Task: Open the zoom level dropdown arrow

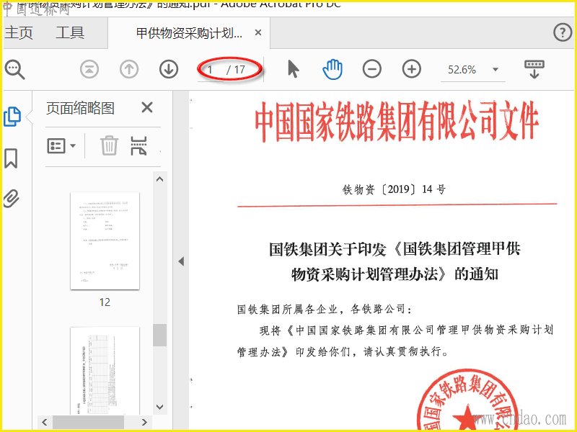Action: click(495, 69)
